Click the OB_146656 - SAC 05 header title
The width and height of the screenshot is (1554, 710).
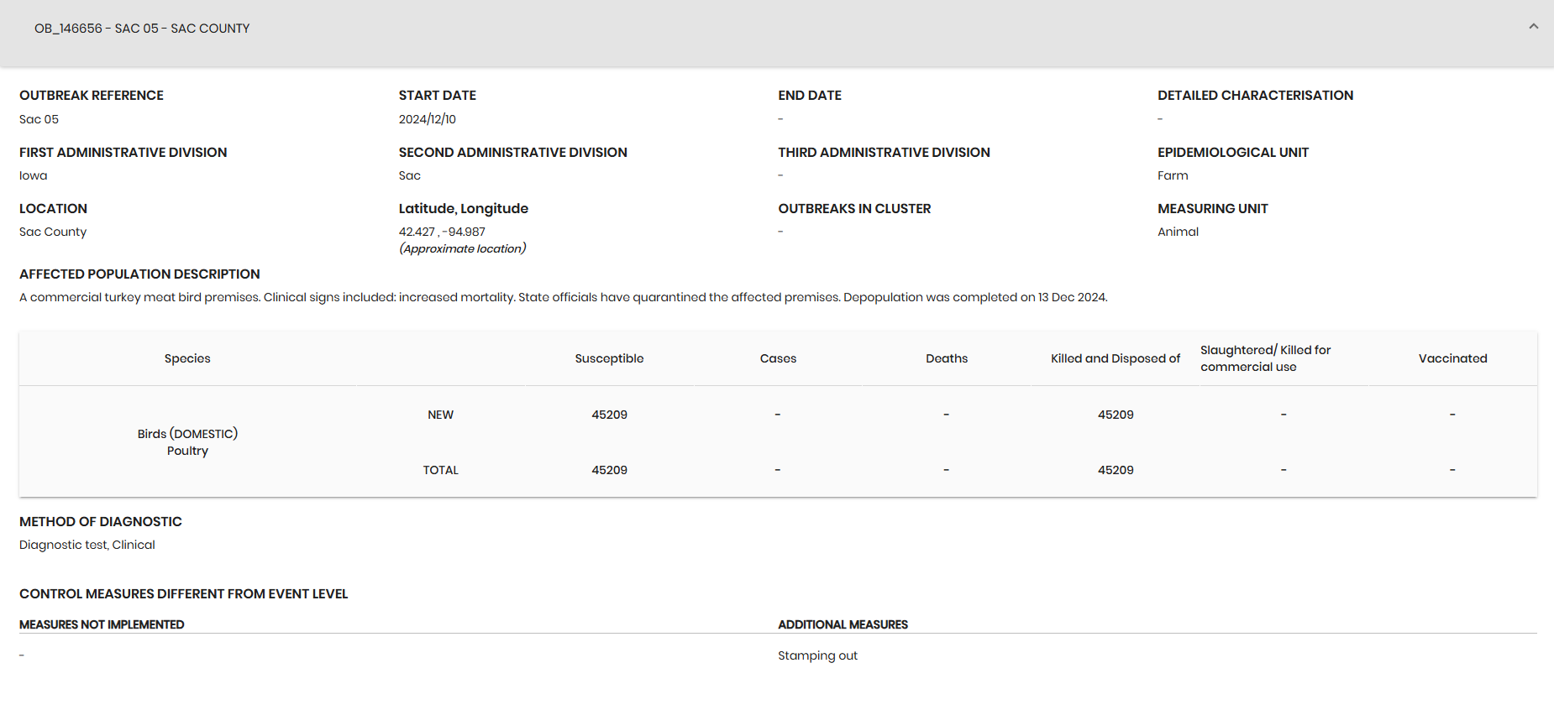click(x=142, y=29)
